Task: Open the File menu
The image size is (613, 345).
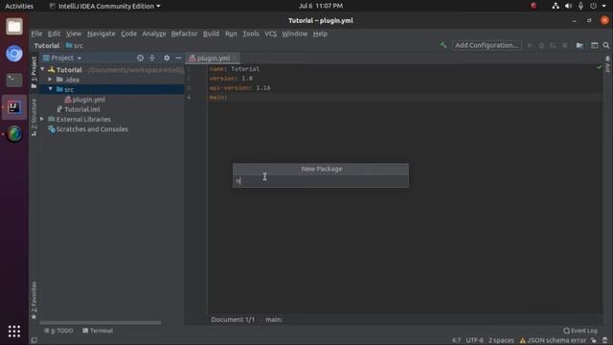Action: coord(36,34)
